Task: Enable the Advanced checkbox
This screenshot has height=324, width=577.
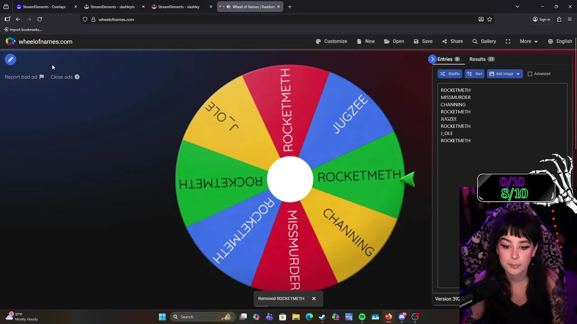Action: click(530, 74)
